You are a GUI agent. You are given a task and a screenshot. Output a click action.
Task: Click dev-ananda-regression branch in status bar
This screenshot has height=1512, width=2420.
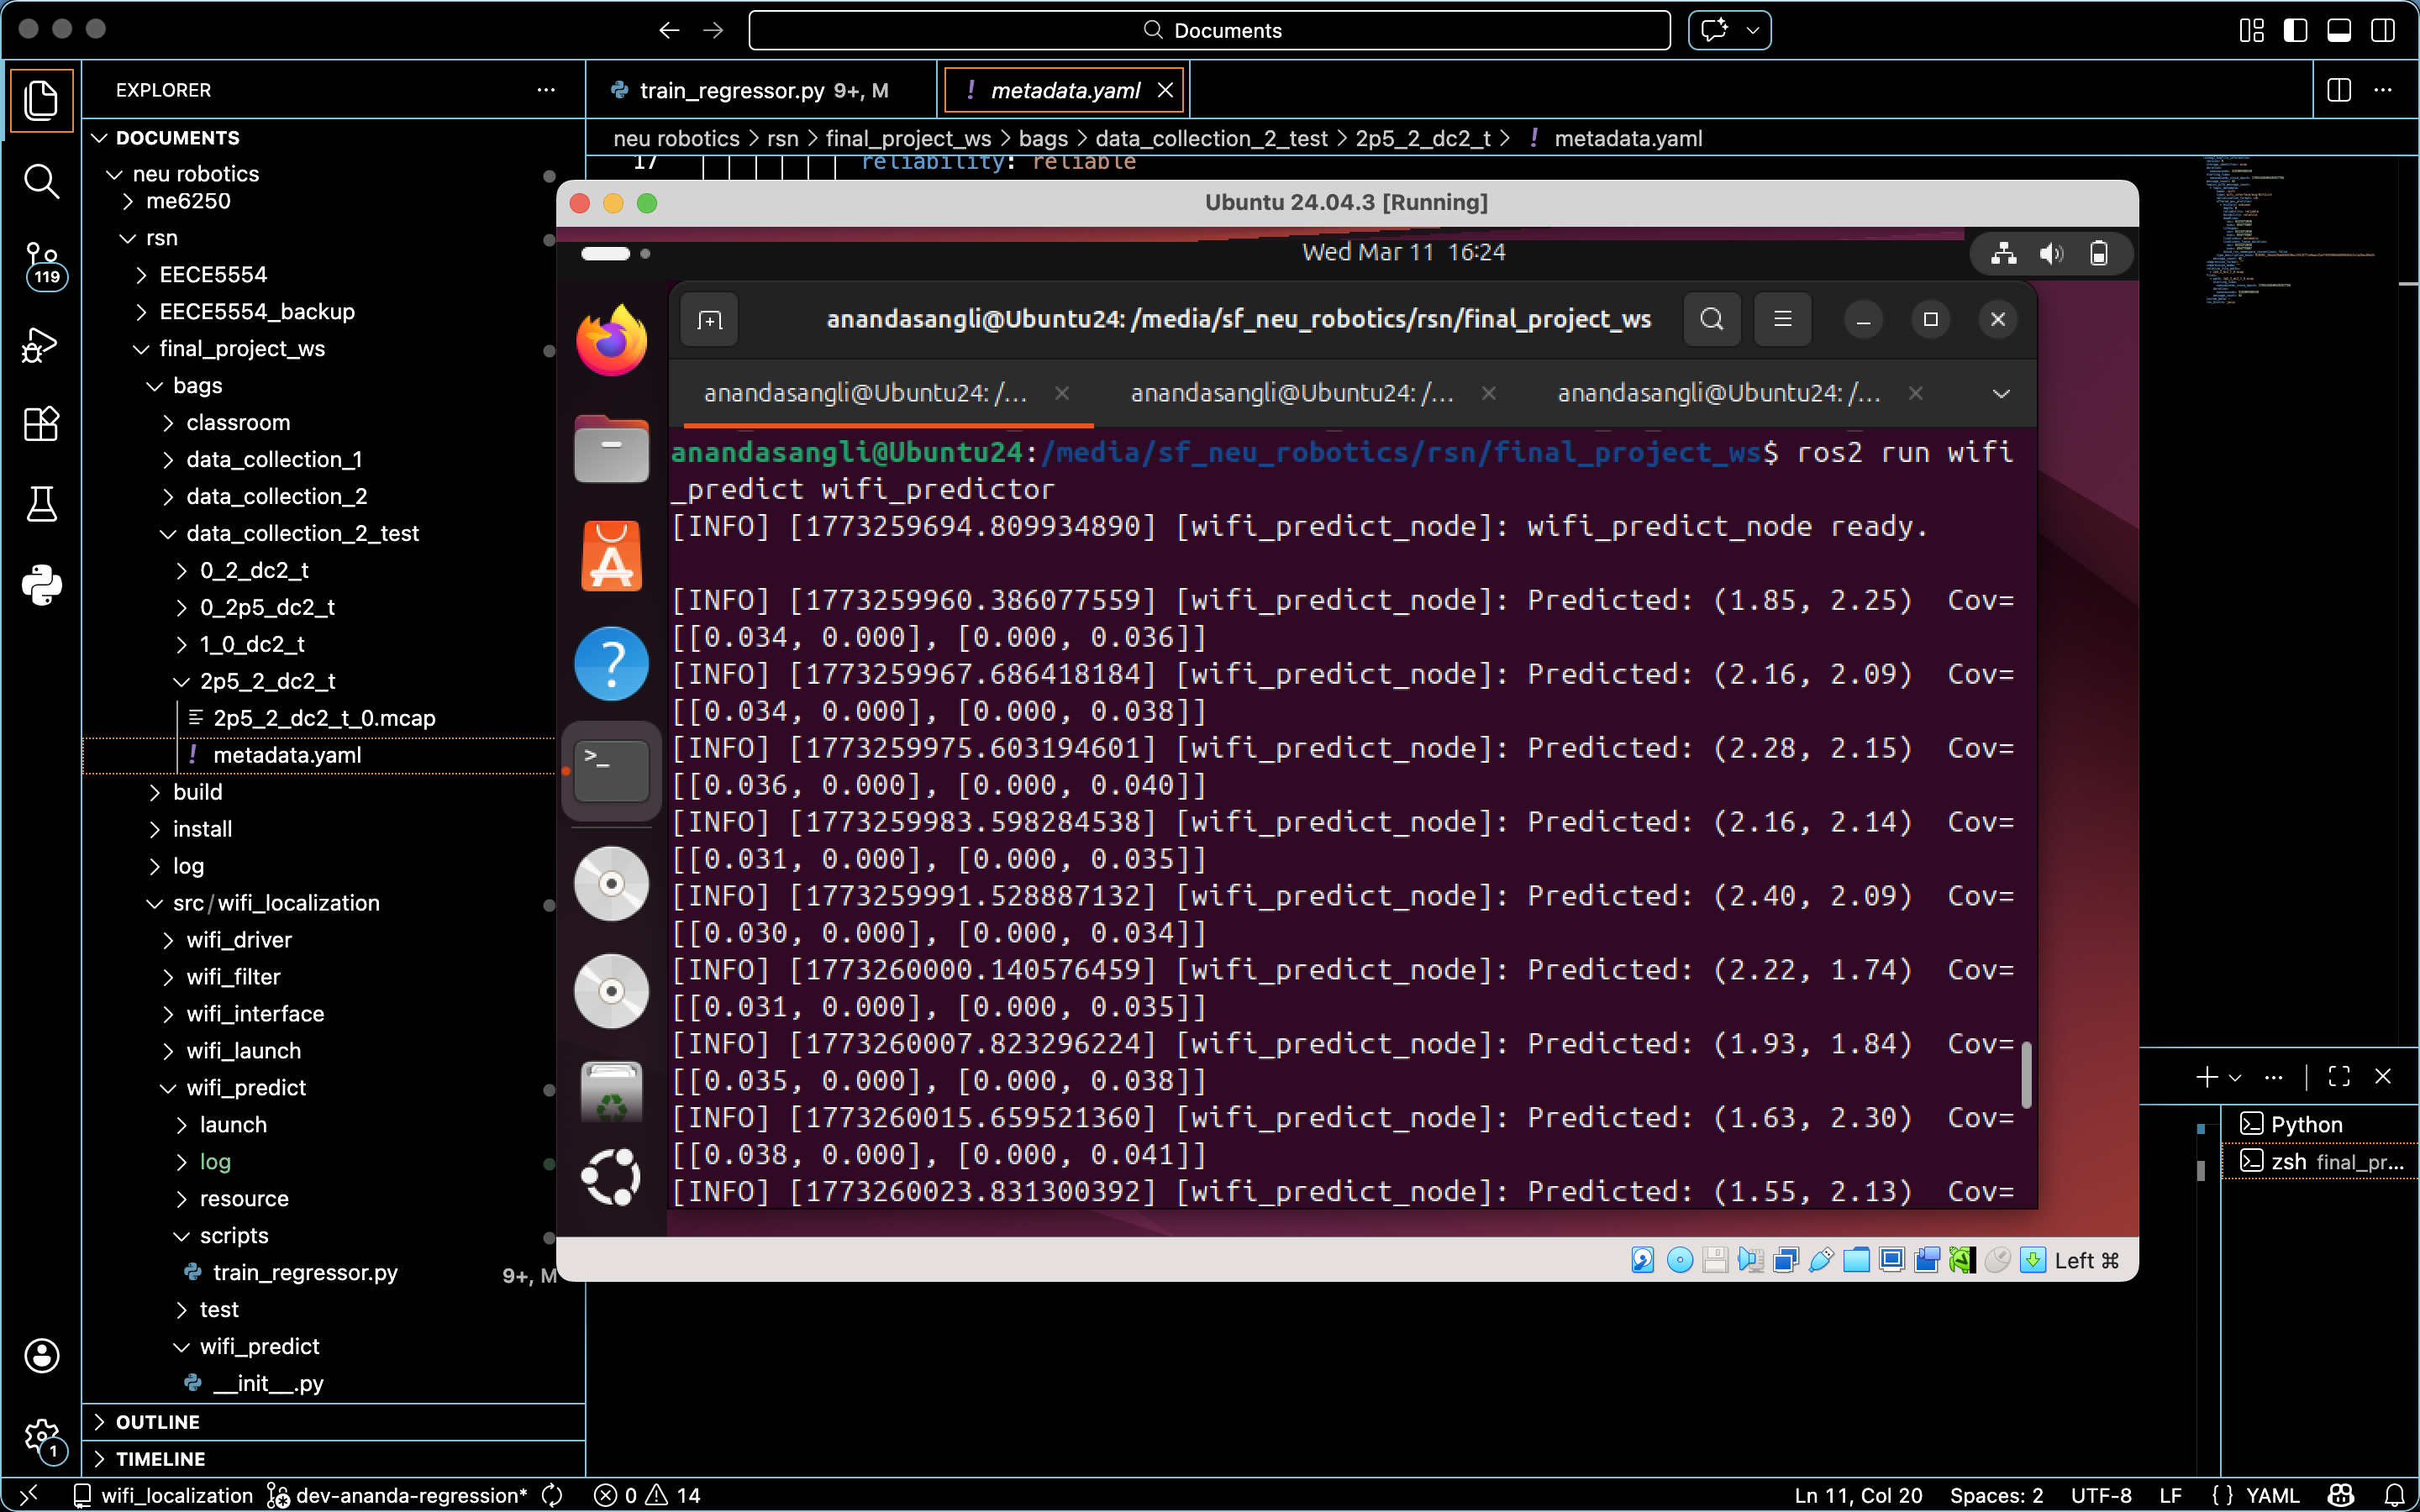click(x=410, y=1495)
